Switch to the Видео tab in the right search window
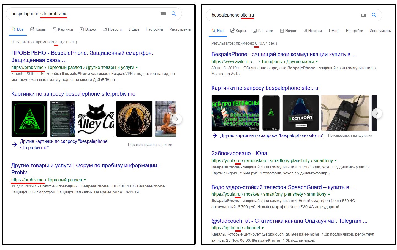Viewport: 397px width, 250px height. point(288,31)
